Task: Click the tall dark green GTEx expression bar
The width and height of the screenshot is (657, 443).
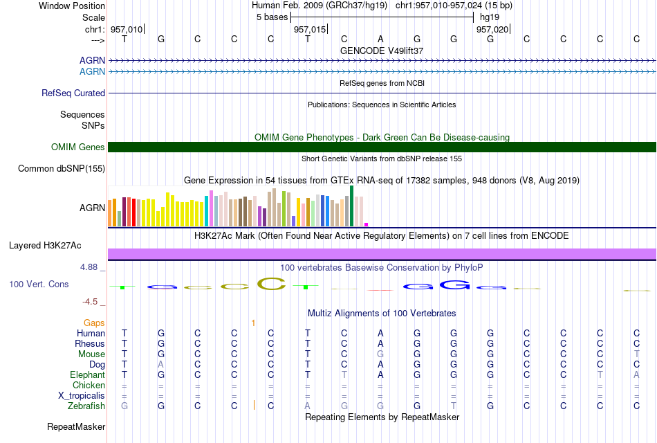Action: pyautogui.click(x=351, y=206)
